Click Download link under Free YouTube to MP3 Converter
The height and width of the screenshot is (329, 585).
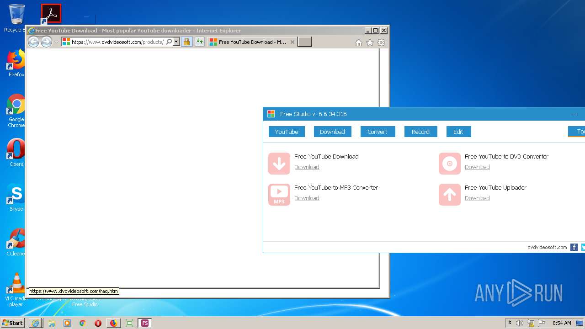307,198
